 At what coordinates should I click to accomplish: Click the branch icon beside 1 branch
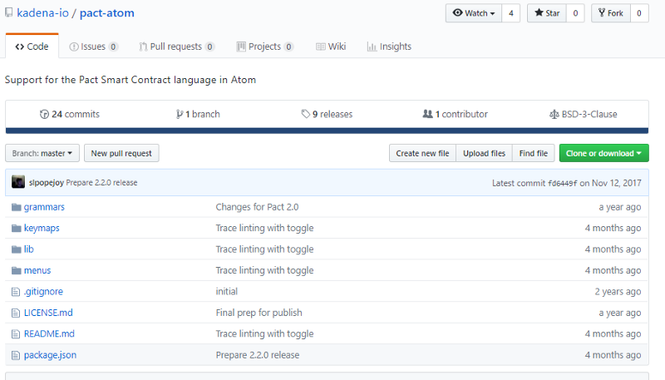click(x=179, y=115)
